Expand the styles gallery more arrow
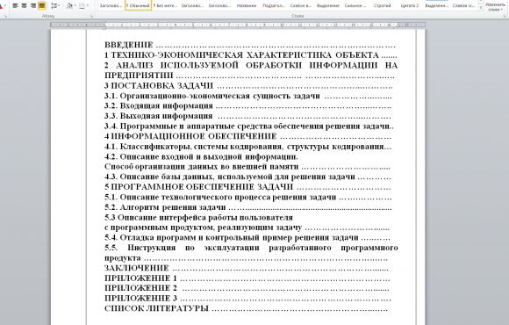The height and width of the screenshot is (325, 509). coord(481,9)
